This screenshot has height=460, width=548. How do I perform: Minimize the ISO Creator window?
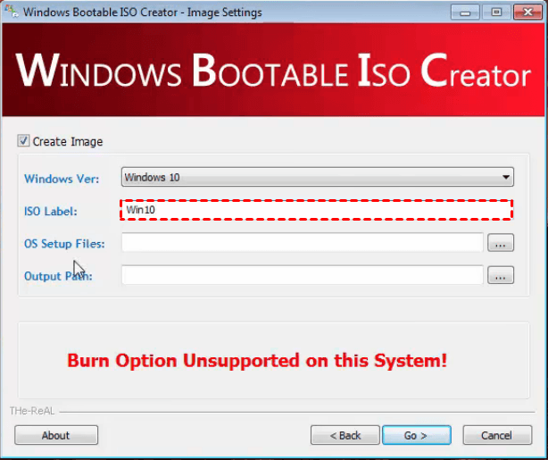465,13
